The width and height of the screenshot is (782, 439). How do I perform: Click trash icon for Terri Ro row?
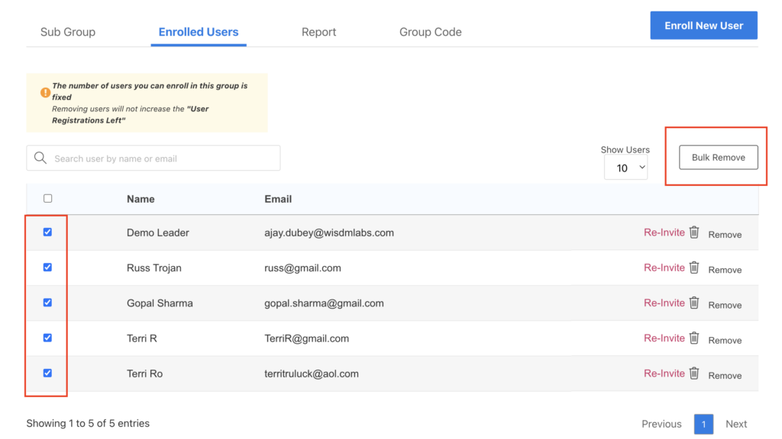coord(693,373)
